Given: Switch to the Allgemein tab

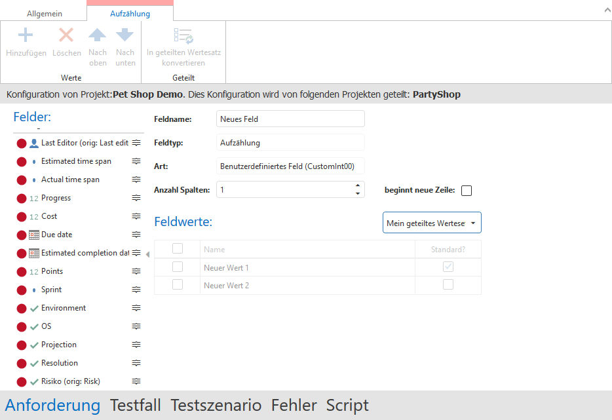Looking at the screenshot, I should pos(44,13).
